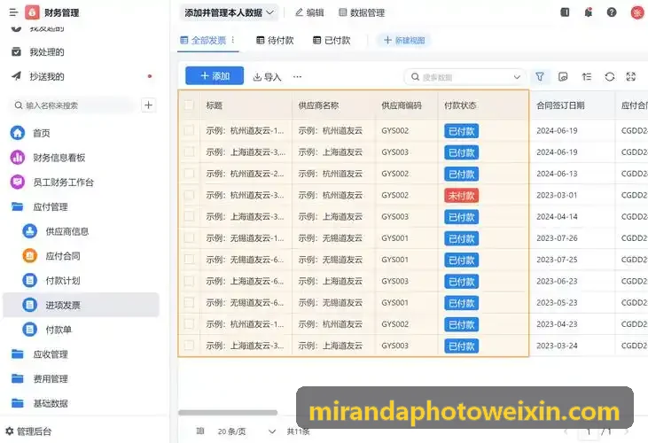The height and width of the screenshot is (443, 648).
Task: Open 首页 home icon in sidebar
Action: (x=18, y=133)
